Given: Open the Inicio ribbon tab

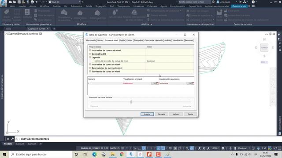Looking at the screenshot, I should tap(12, 6).
